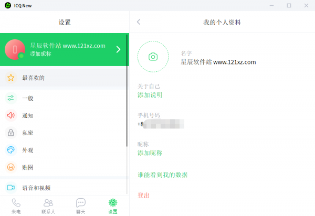Viewport: 315px width, 216px height.
Task: Click 添加说明 to add a description
Action: pos(150,95)
